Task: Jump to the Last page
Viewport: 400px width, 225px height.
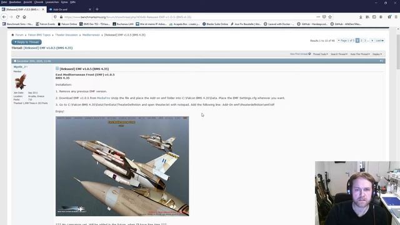Action: pos(380,41)
